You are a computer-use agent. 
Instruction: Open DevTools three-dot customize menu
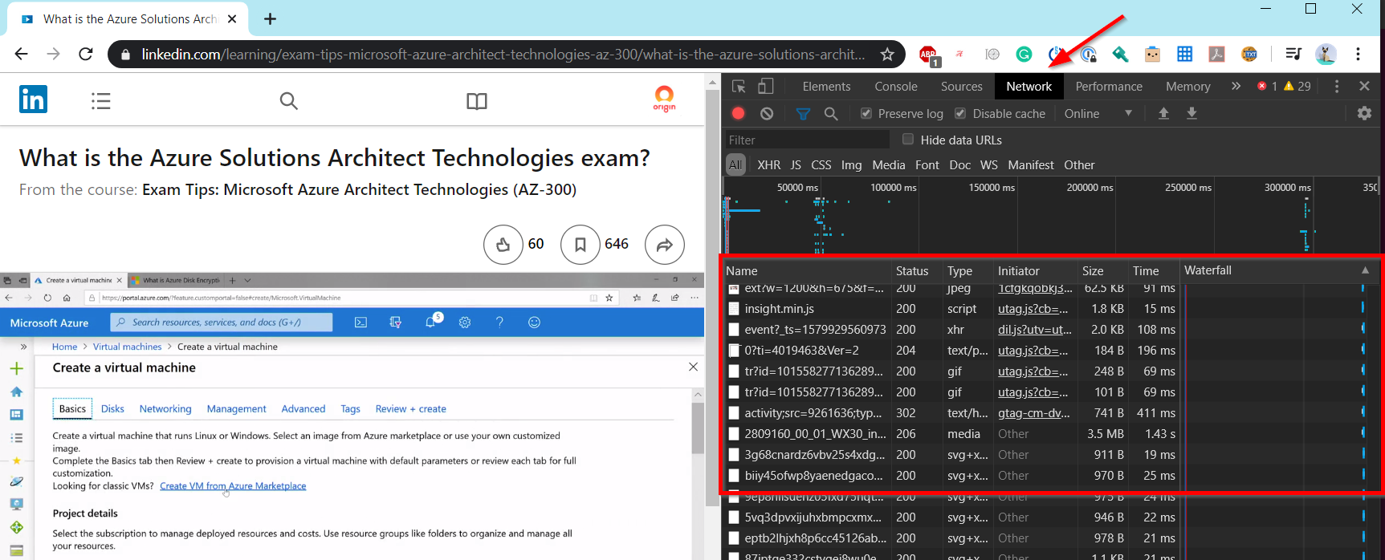point(1336,87)
